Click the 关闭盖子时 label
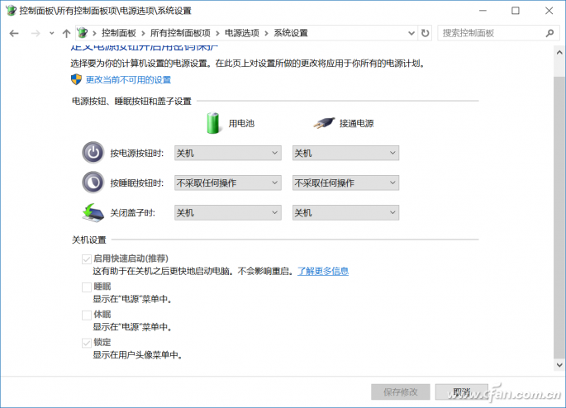Viewport: 566px width, 408px height. click(x=132, y=213)
